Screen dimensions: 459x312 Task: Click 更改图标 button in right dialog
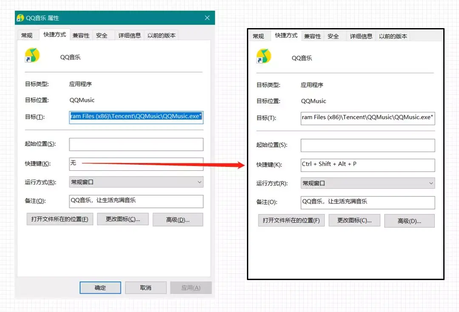[x=354, y=220]
